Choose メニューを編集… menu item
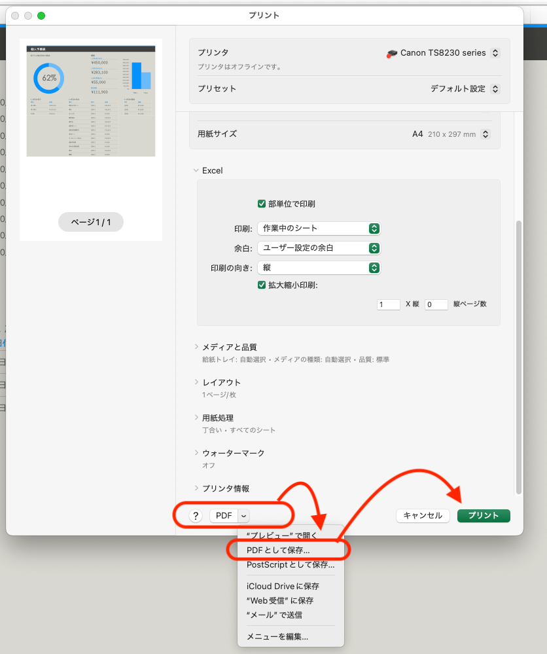547x654 pixels. (291, 636)
